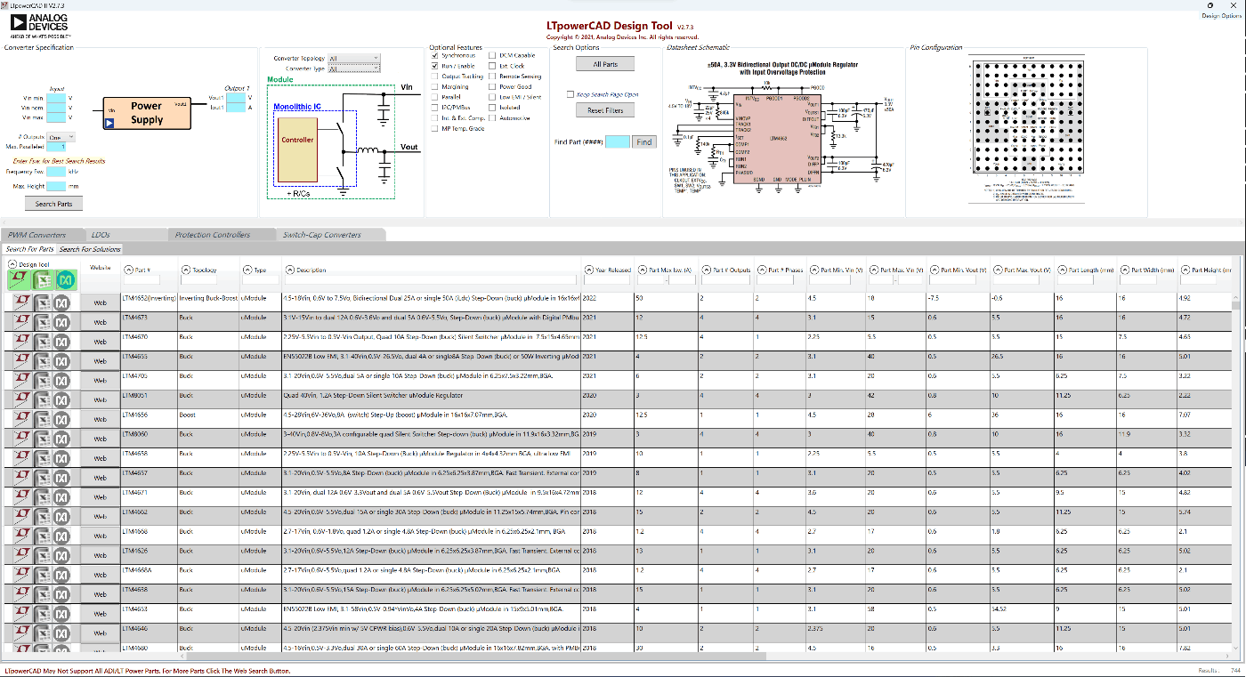
Task: Toggle the Year Released column header arrow
Action: (x=589, y=270)
